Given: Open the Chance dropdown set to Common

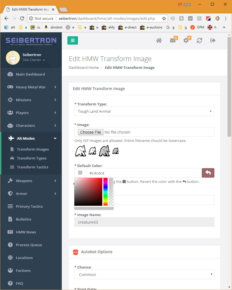Looking at the screenshot, I should (144, 274).
